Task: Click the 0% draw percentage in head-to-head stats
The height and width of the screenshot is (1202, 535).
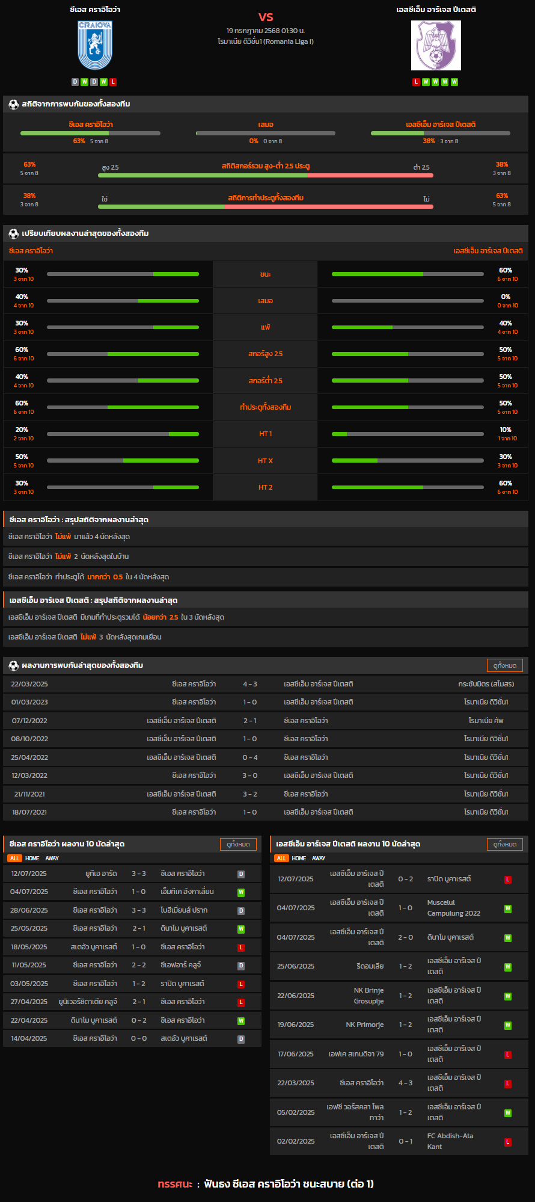Action: [x=254, y=141]
